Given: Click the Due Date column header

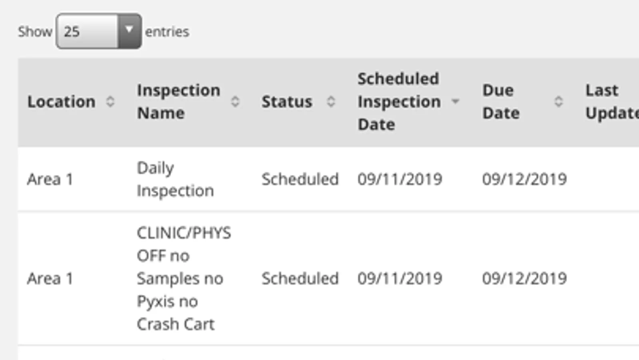Looking at the screenshot, I should coord(501,102).
